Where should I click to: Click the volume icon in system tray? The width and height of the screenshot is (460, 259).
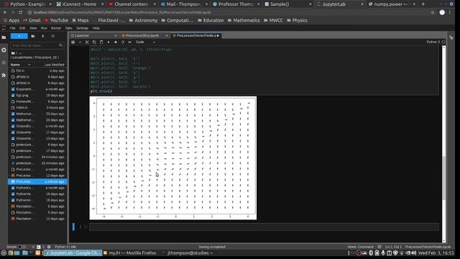pyautogui.click(x=414, y=253)
